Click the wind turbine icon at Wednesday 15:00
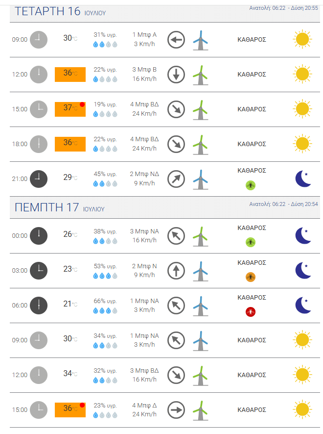 tap(201, 110)
